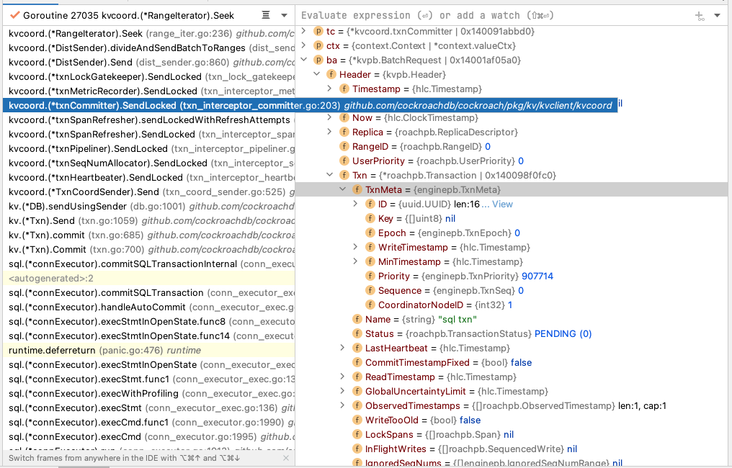Click the field icon beside WriteTooOld
This screenshot has height=468, width=732.
click(x=357, y=420)
